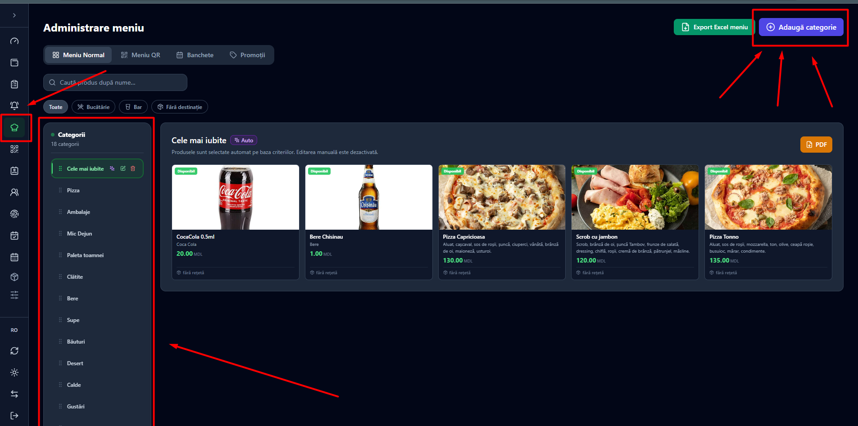Click the fingerprint sidebar icon
This screenshot has height=426, width=858.
[x=14, y=214]
